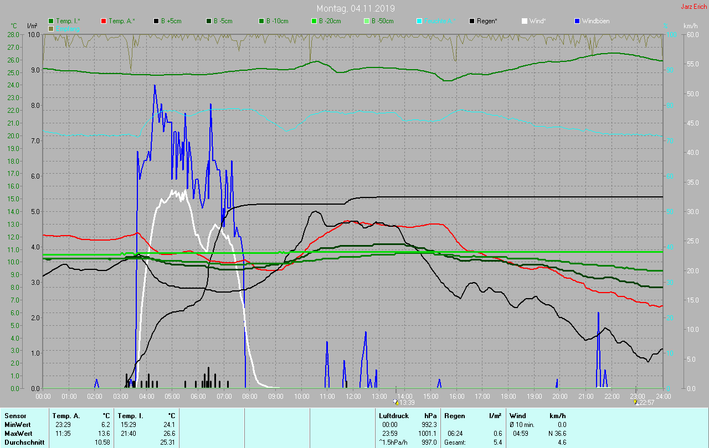The image size is (709, 448).
Task: Toggle the B -5cm series in legend
Action: pyautogui.click(x=209, y=21)
